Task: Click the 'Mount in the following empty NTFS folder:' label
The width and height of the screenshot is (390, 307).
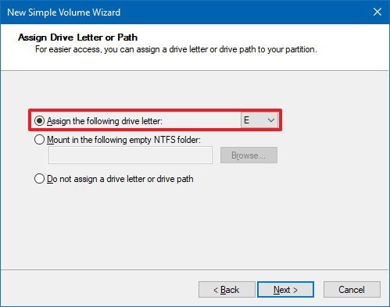Action: point(123,140)
